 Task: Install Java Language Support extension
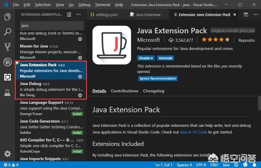coord(77,114)
